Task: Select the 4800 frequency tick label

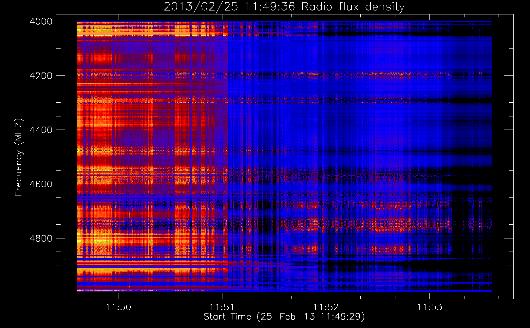Action: point(41,238)
